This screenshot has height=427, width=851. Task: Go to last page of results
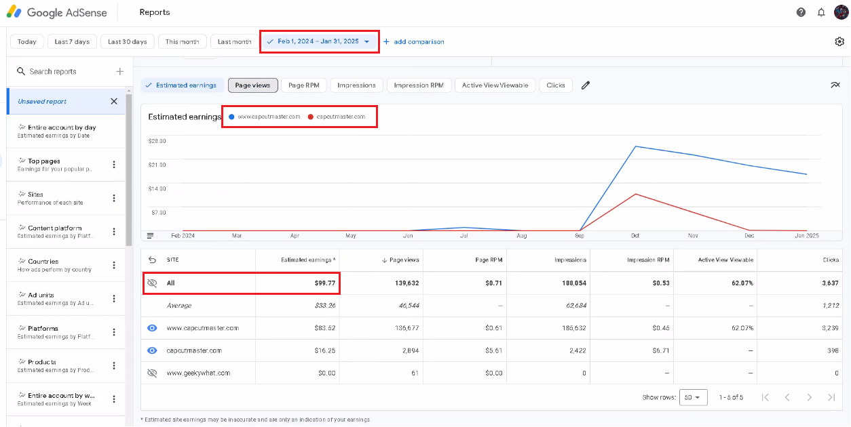point(831,397)
